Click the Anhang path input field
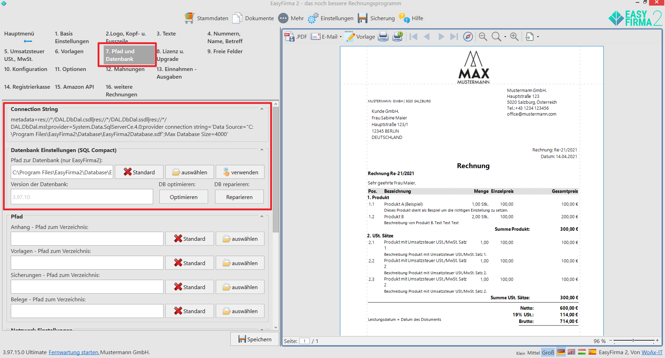Screen dimensions: 665x358 pos(87,239)
